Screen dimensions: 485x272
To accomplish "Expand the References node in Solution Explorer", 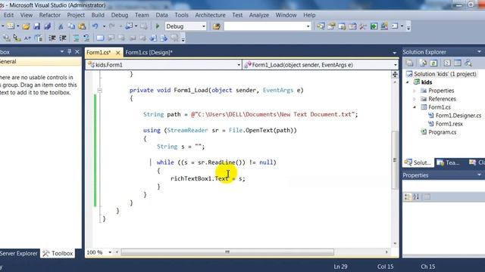I will coord(415,99).
